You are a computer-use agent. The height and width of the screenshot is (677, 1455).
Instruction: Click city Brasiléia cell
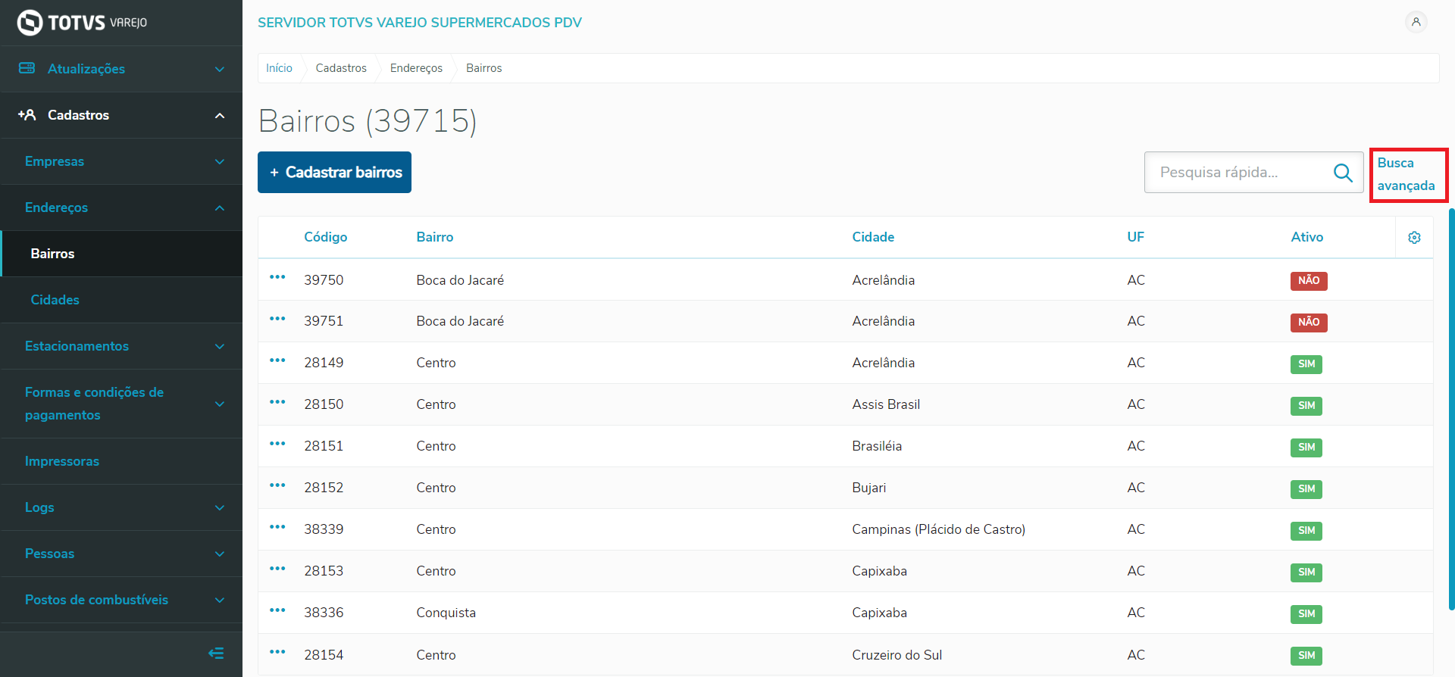(x=877, y=446)
